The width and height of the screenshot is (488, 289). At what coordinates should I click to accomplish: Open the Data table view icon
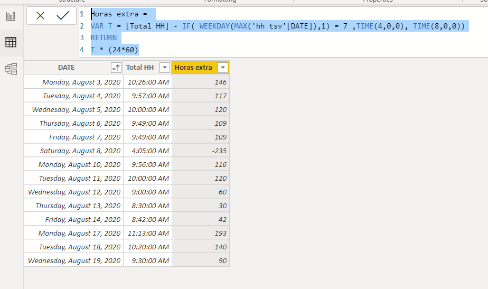point(11,42)
